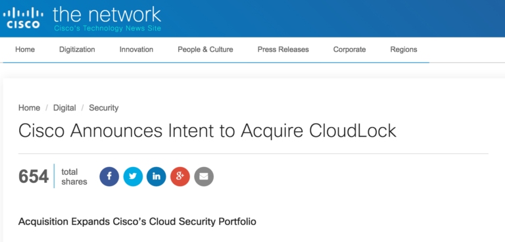Go to People & Culture section

point(205,49)
